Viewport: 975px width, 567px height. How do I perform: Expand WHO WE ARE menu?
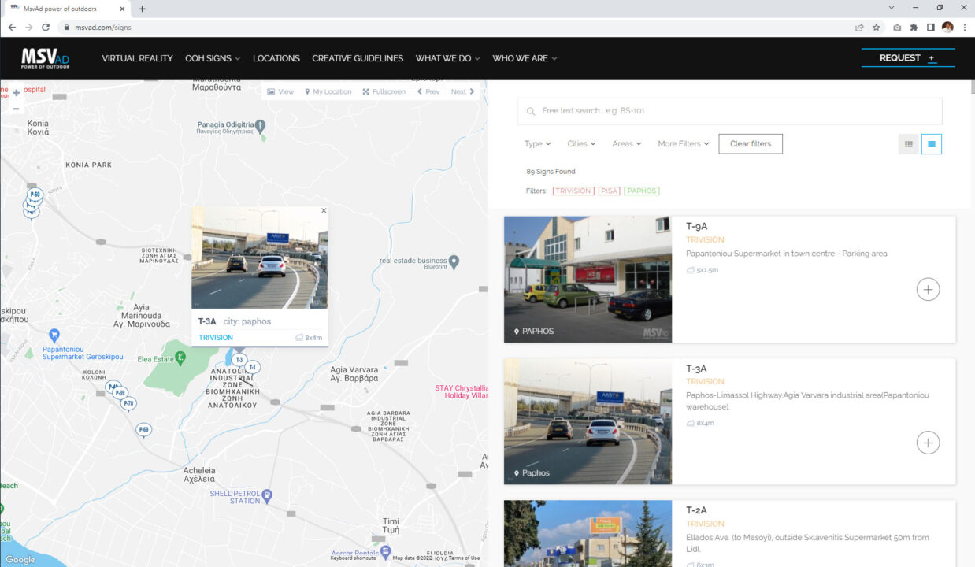click(x=525, y=58)
